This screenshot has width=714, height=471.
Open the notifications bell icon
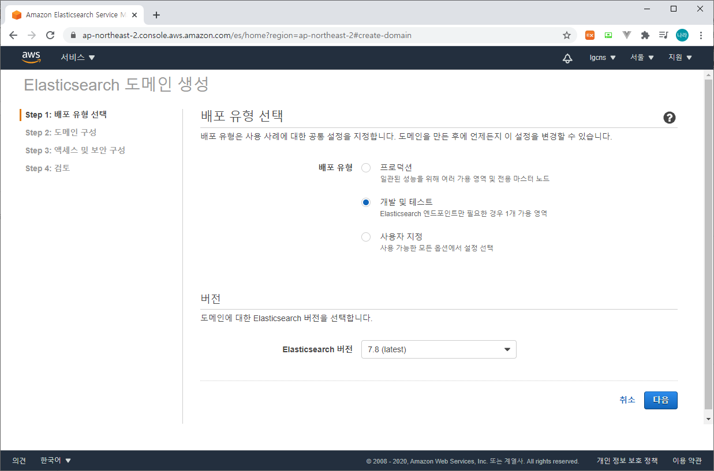pos(567,58)
